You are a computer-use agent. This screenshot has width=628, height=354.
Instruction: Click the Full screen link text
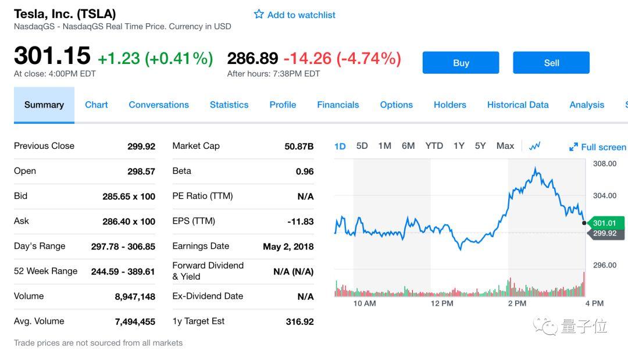point(603,147)
